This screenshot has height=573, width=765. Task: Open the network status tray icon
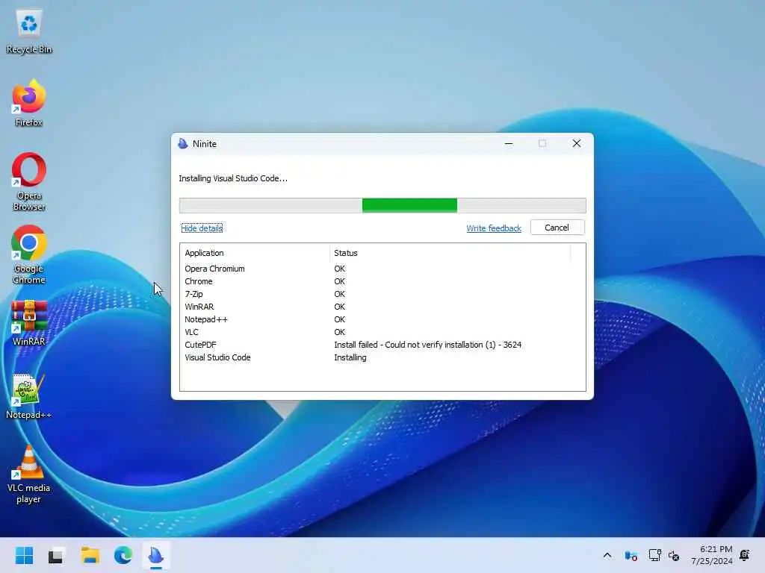pos(654,555)
